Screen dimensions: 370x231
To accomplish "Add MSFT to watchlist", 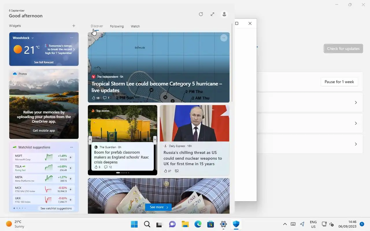I will pos(70,158).
